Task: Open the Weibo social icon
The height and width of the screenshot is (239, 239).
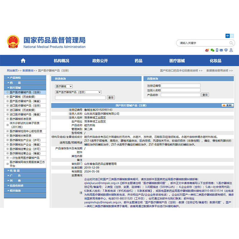Action: pyautogui.click(x=207, y=50)
